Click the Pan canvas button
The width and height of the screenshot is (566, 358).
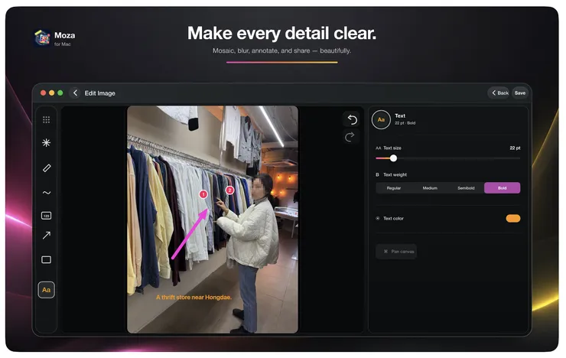[x=396, y=252]
